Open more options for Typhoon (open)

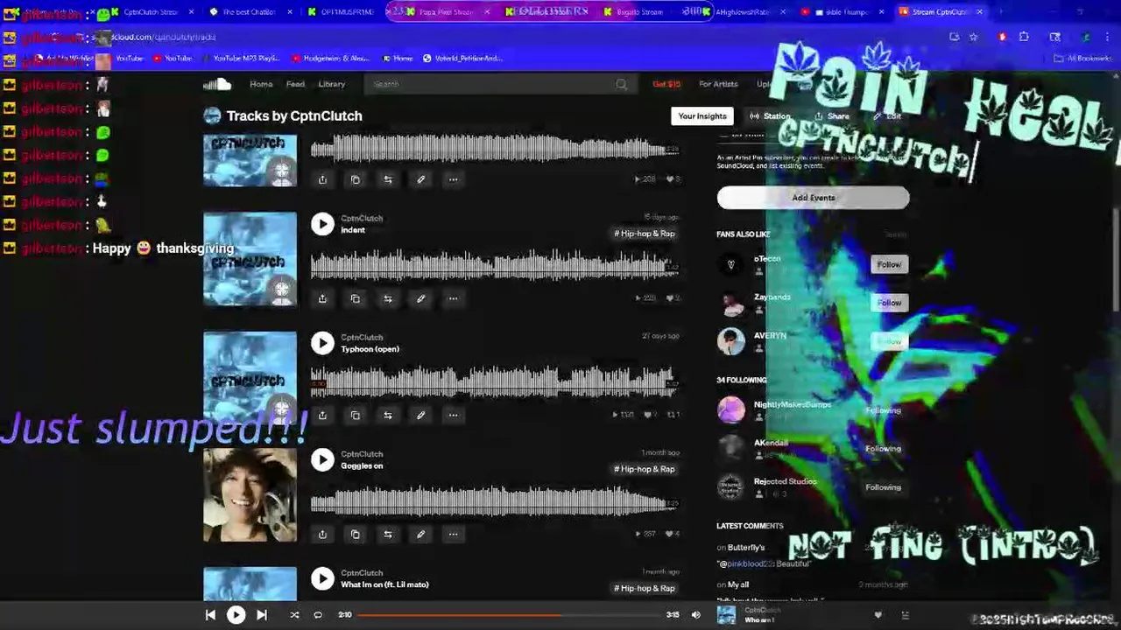coord(453,415)
